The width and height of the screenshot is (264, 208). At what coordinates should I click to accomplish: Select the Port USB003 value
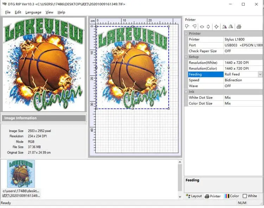(243, 45)
